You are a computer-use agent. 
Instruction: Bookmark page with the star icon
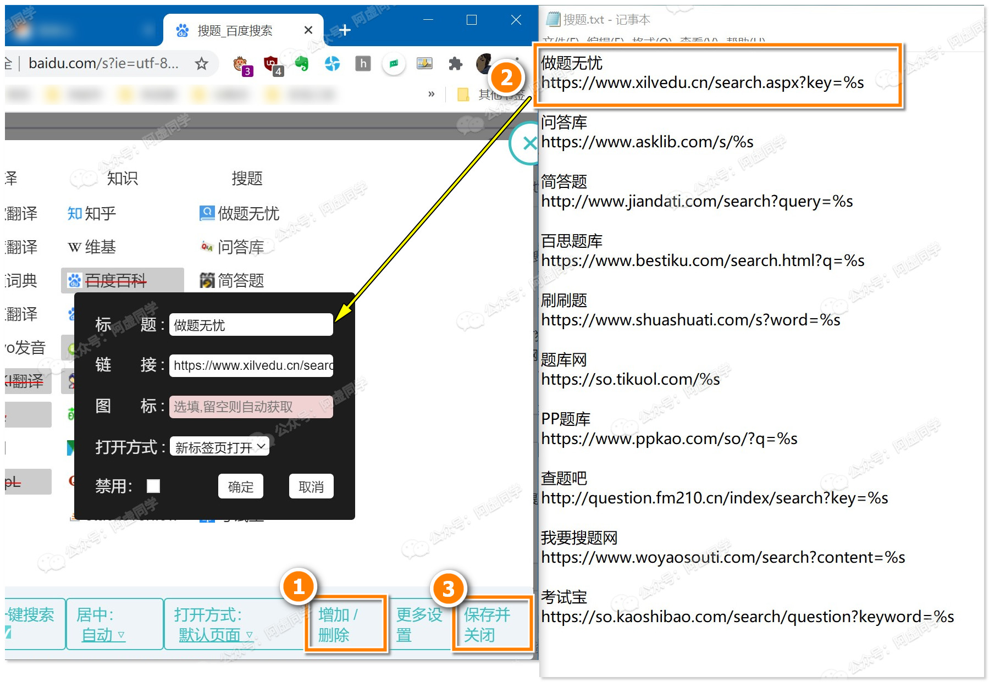point(201,64)
